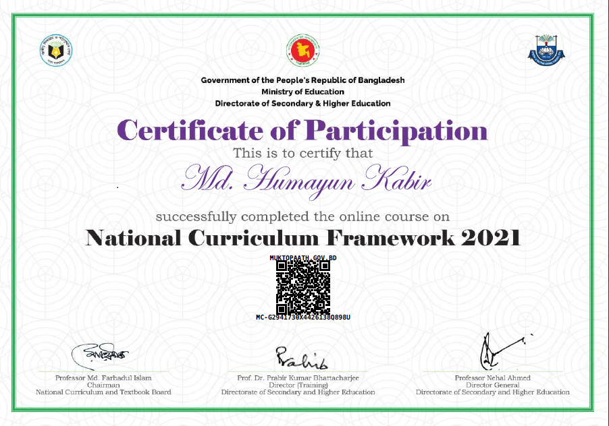Click the Bangladesh government seal emblem

pos(303,51)
